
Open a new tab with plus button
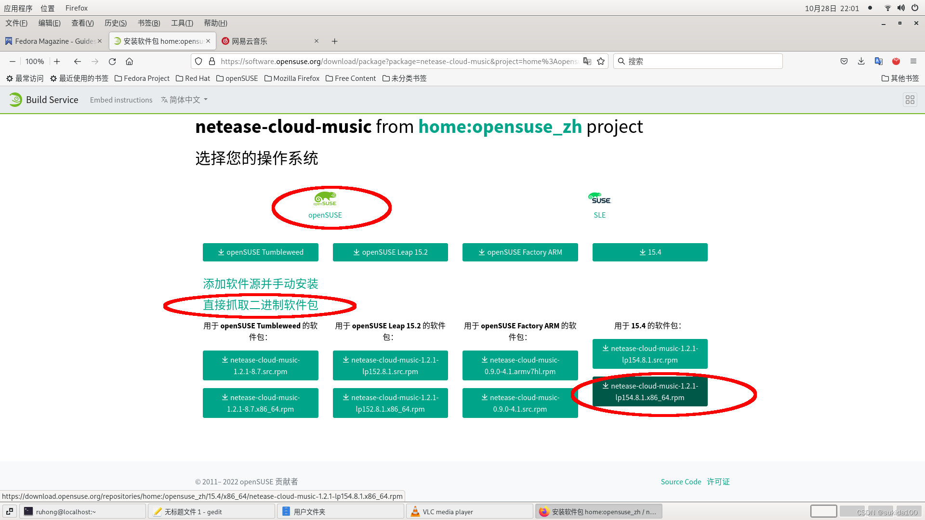[x=334, y=41]
